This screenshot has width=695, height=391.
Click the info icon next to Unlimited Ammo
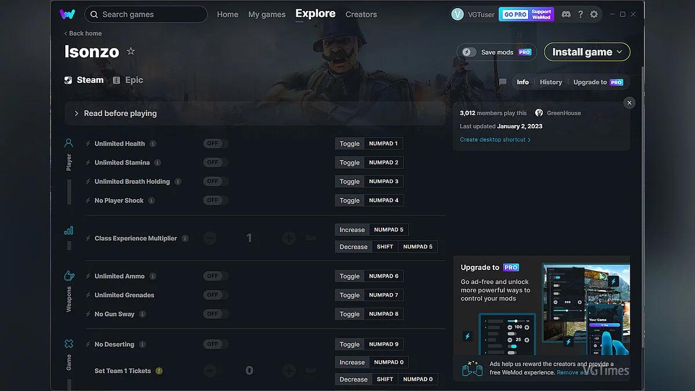(x=153, y=276)
